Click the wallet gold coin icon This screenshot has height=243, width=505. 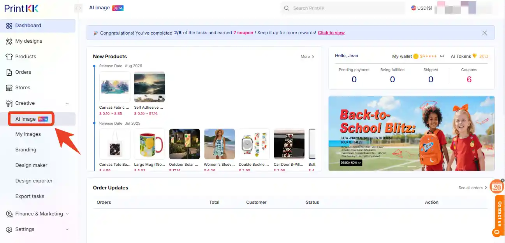click(416, 56)
